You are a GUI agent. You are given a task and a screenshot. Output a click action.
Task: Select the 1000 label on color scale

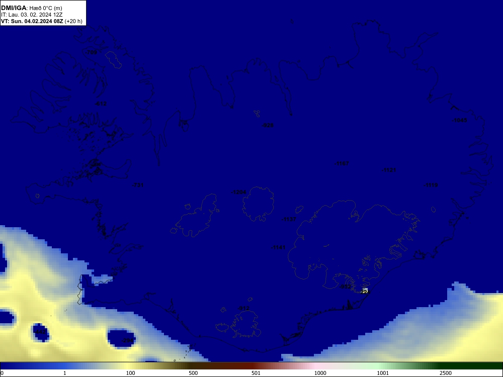(320, 373)
